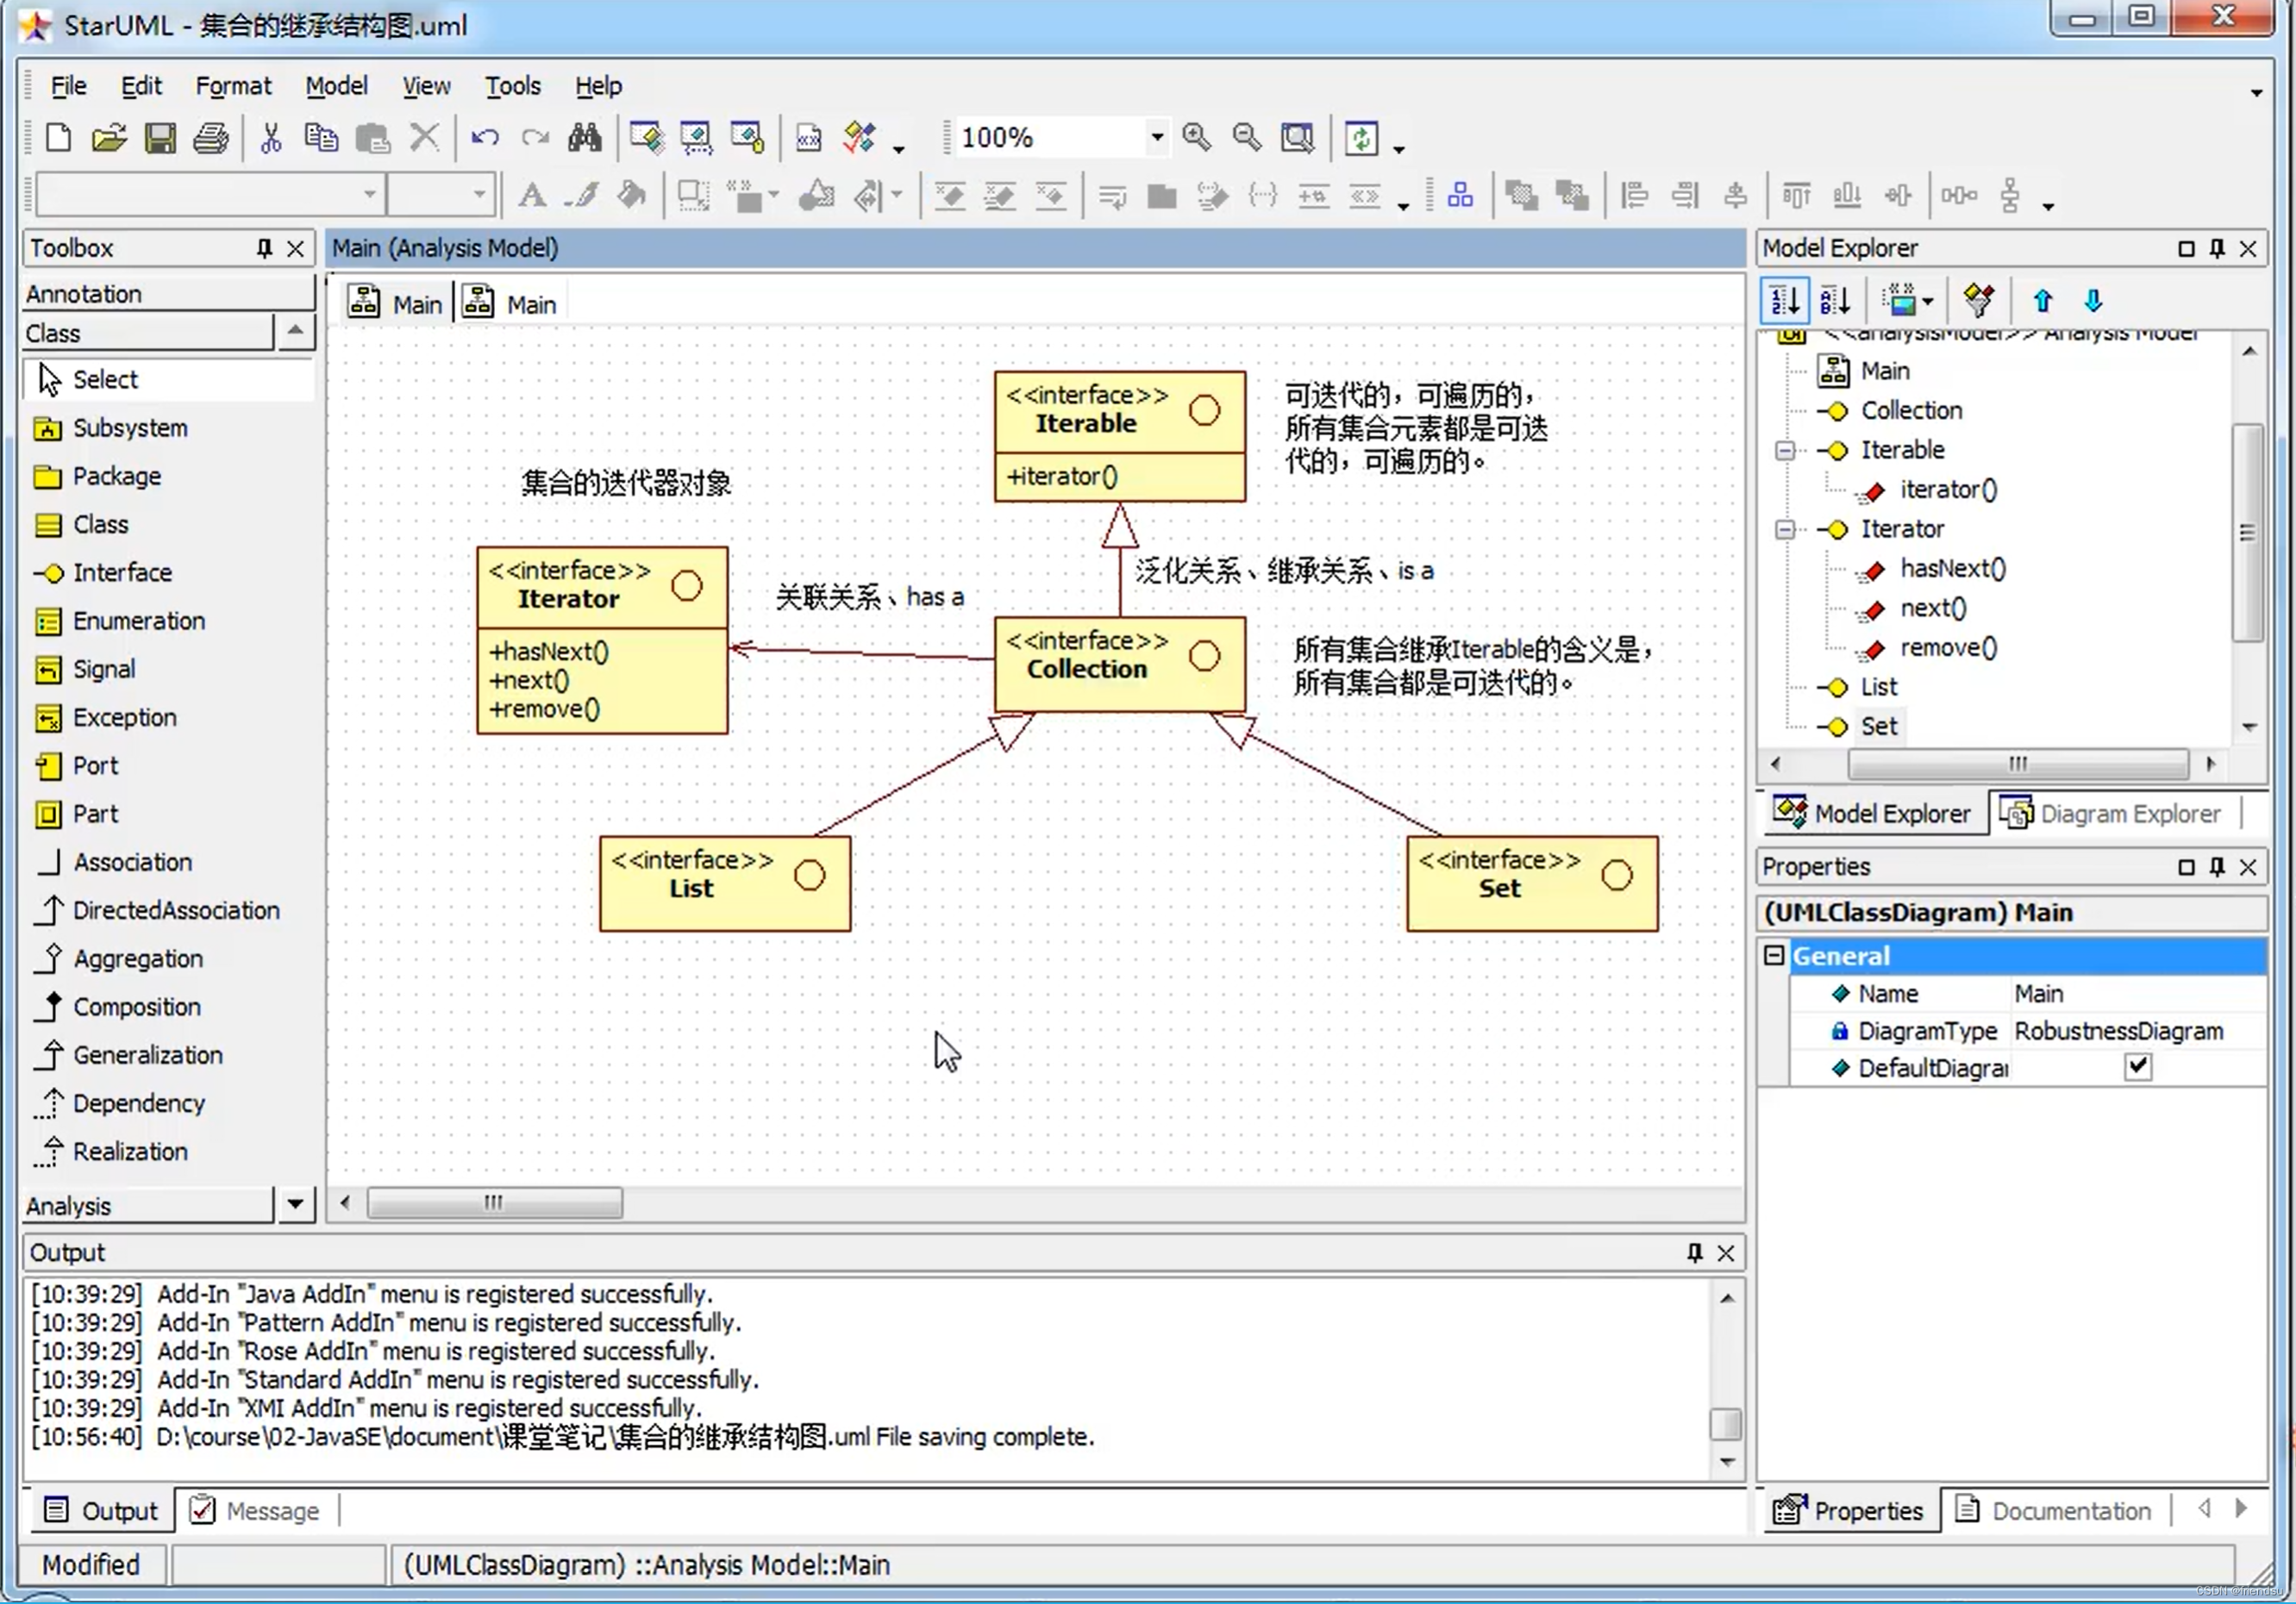Screen dimensions: 2296x1604
Task: Select the Composition tool in toolbox
Action: click(136, 1006)
